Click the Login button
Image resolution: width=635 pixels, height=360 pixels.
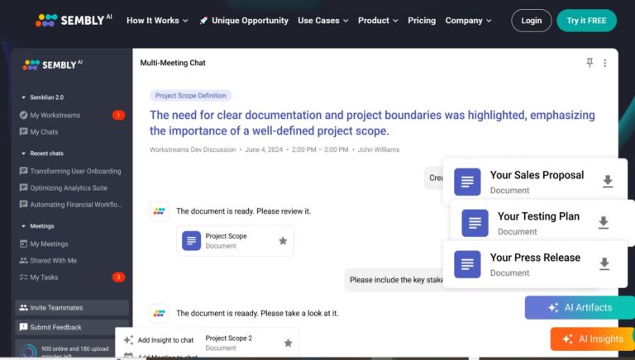(x=532, y=21)
